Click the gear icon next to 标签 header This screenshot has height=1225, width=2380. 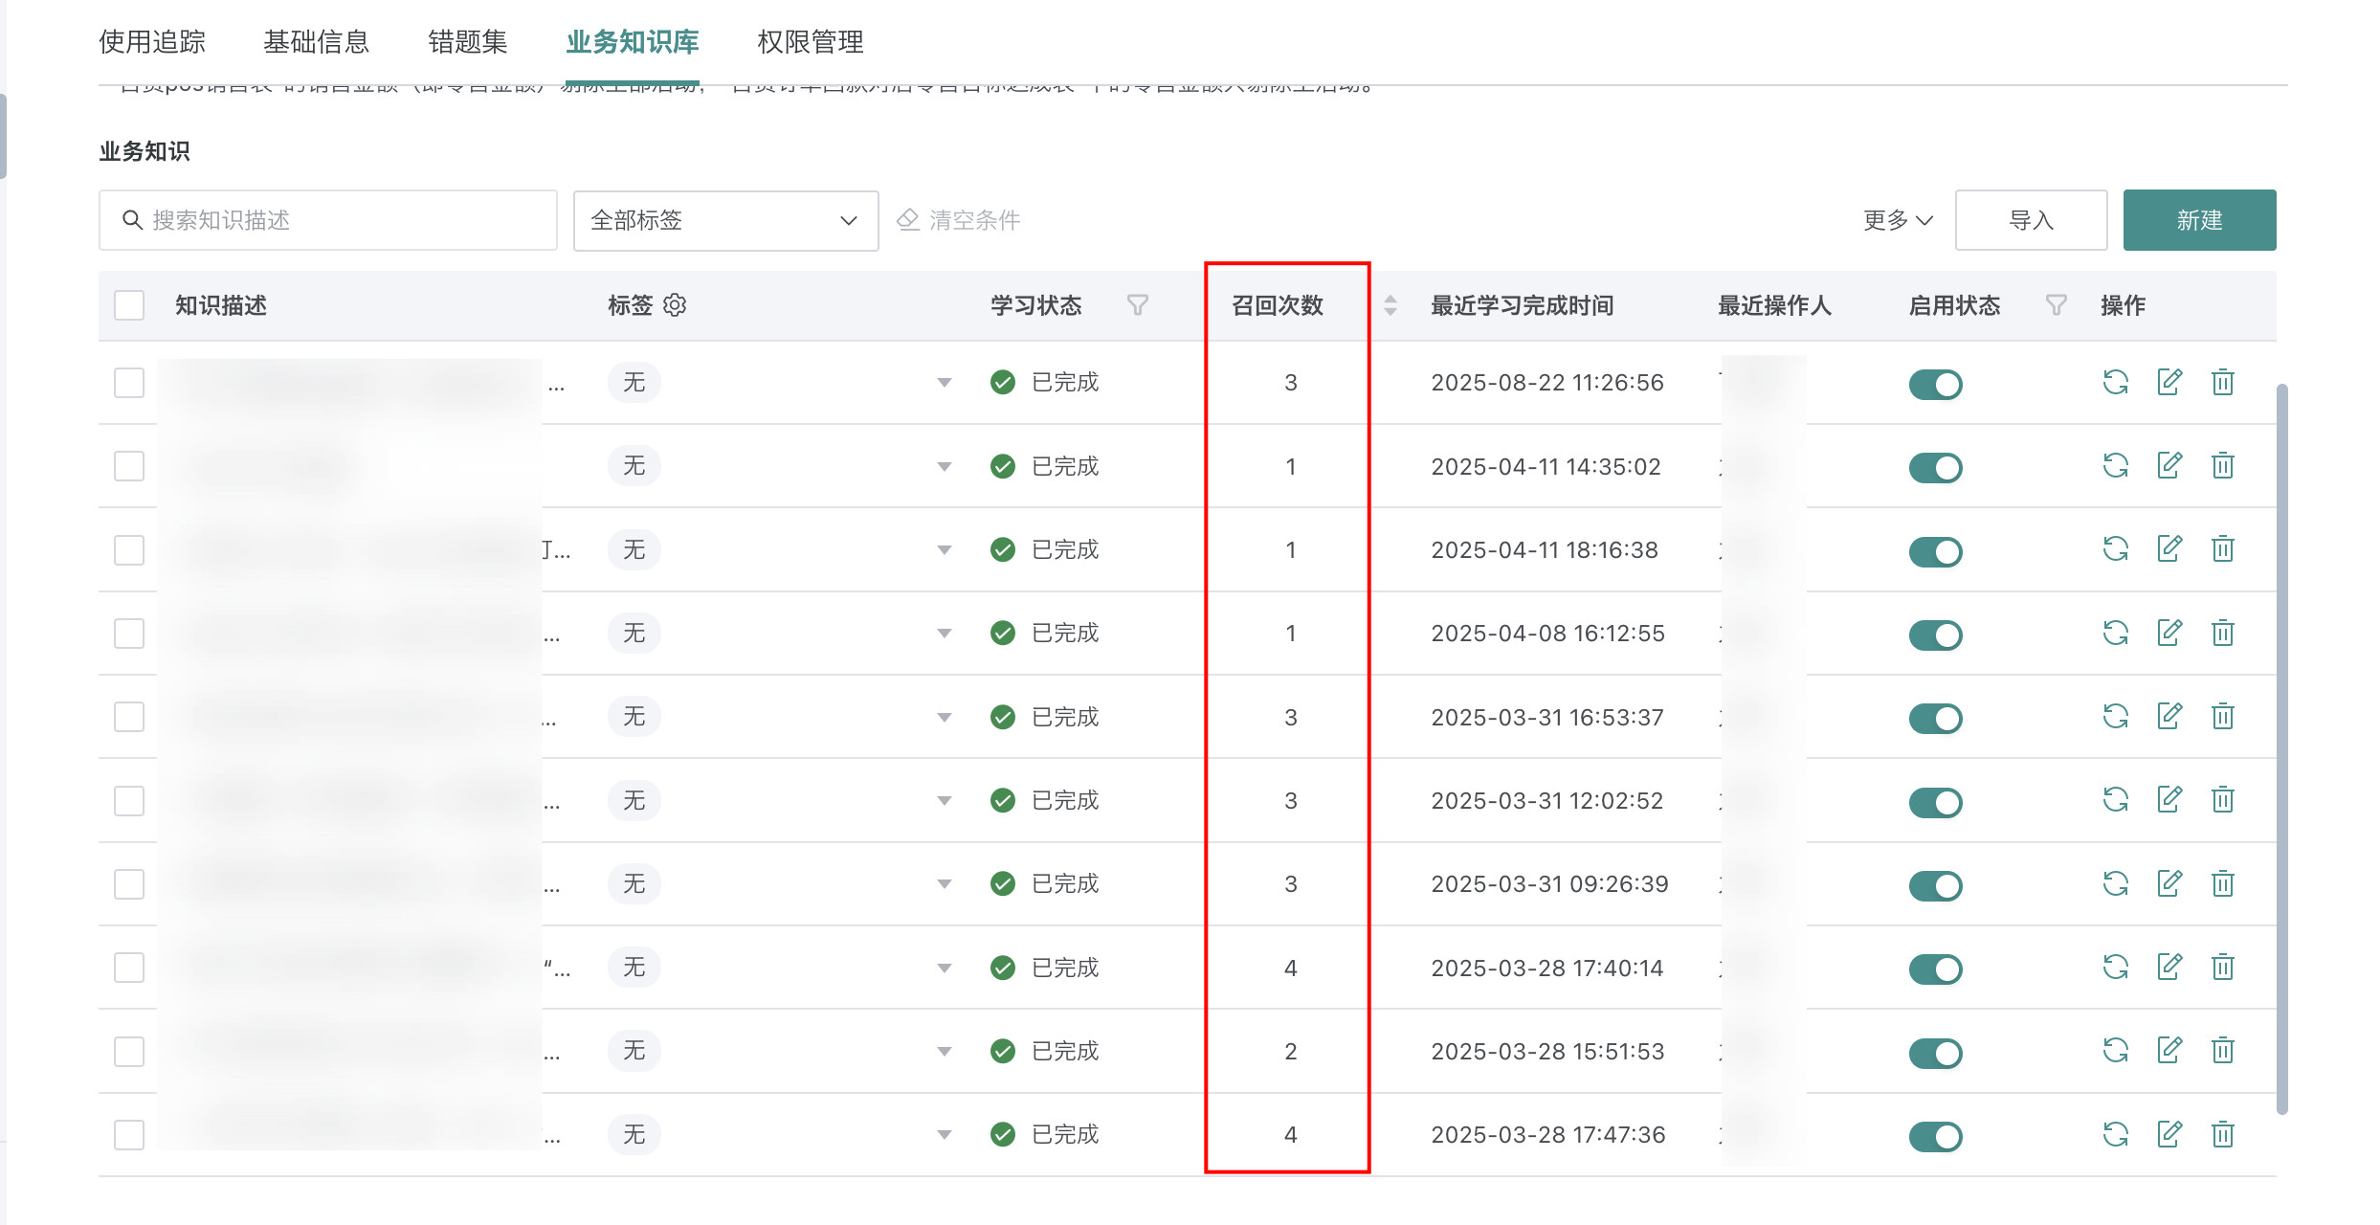point(675,305)
